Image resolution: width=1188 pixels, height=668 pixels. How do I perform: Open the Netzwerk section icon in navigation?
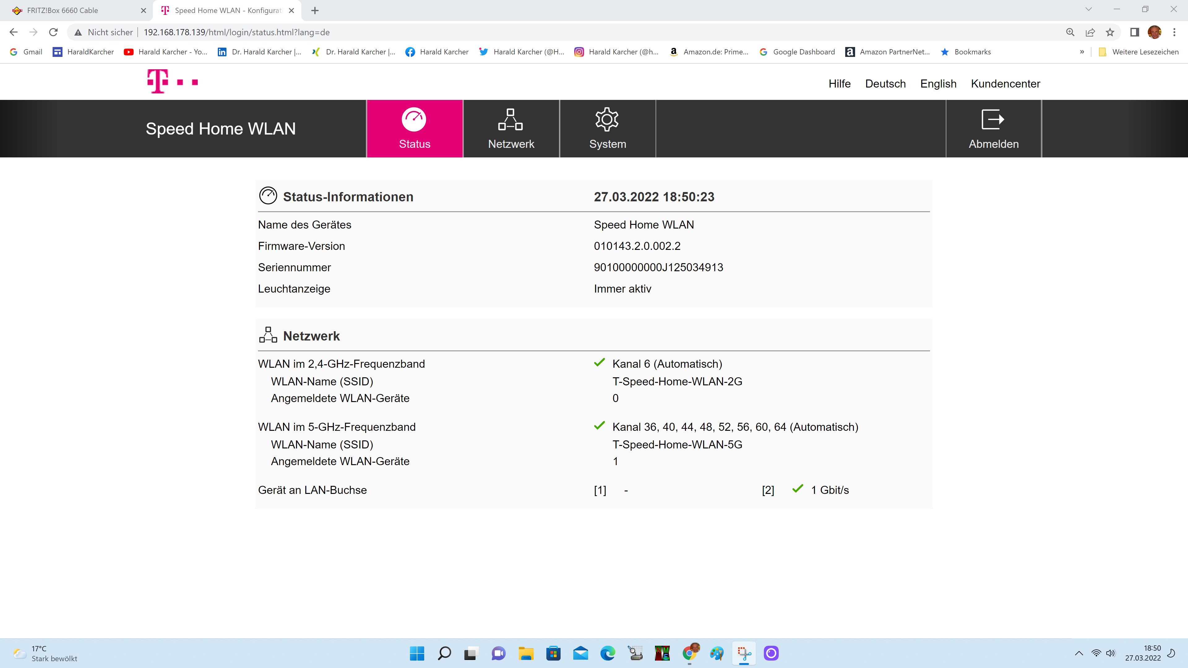point(510,120)
